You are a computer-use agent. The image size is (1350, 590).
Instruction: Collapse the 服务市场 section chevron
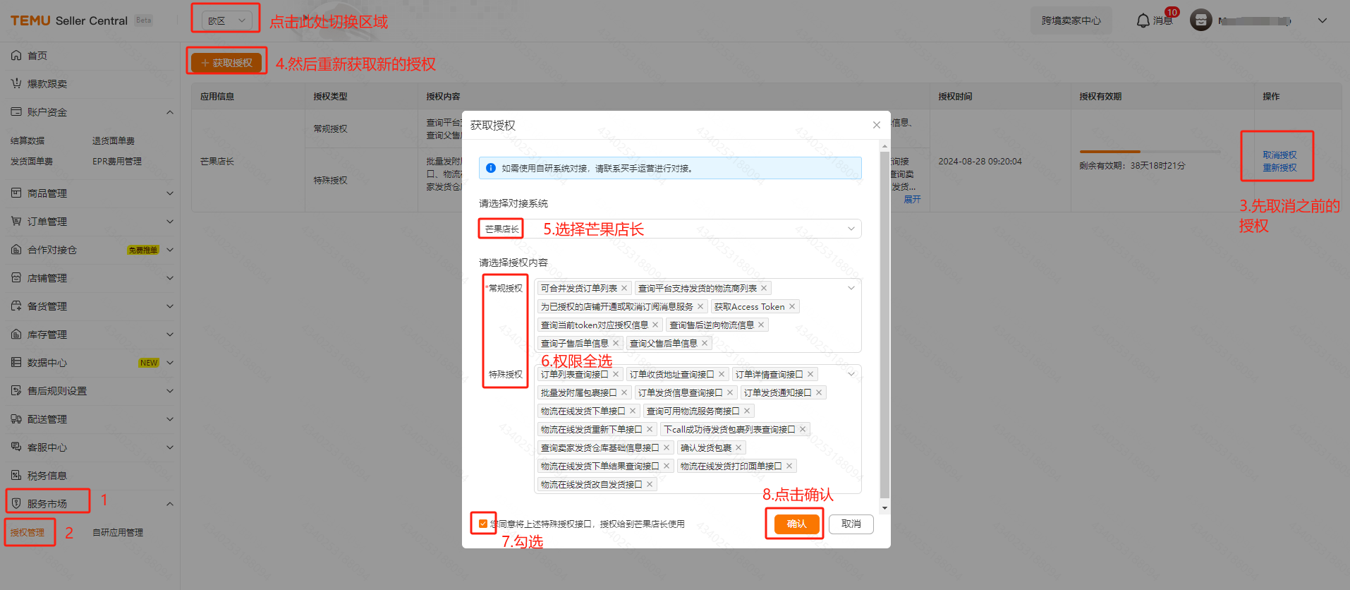pyautogui.click(x=170, y=504)
